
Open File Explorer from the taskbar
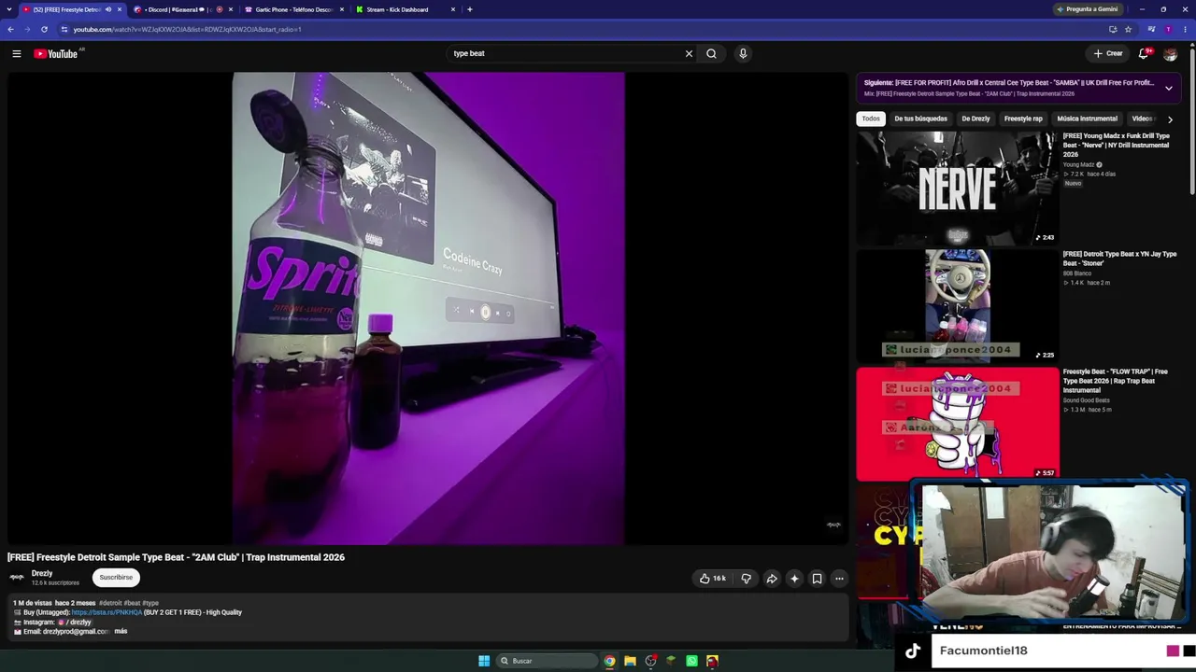click(x=630, y=661)
